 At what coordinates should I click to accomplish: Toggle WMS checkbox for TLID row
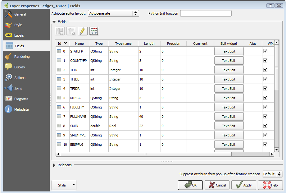[265, 70]
